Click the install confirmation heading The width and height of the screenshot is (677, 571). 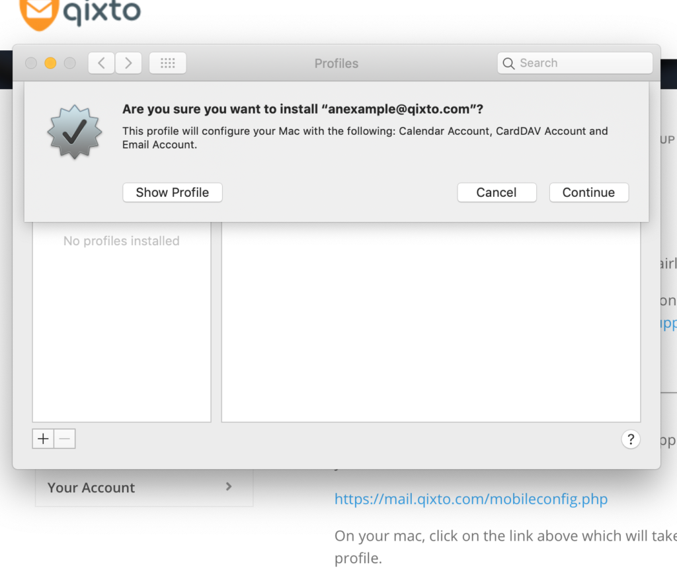point(303,109)
